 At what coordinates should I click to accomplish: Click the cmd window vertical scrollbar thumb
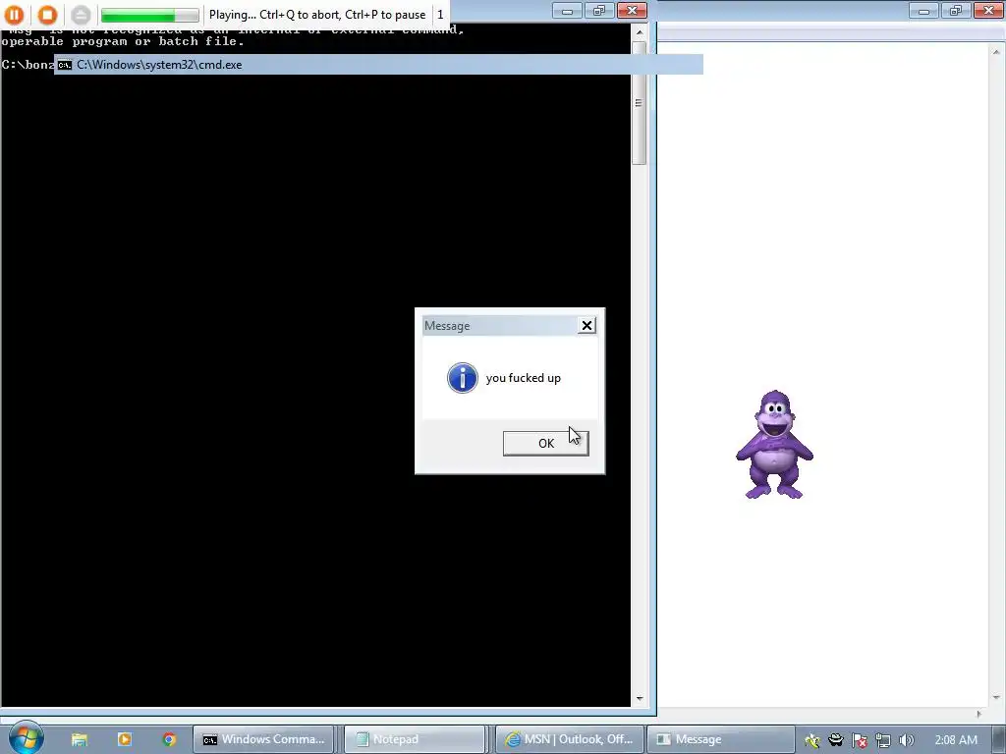coord(639,103)
